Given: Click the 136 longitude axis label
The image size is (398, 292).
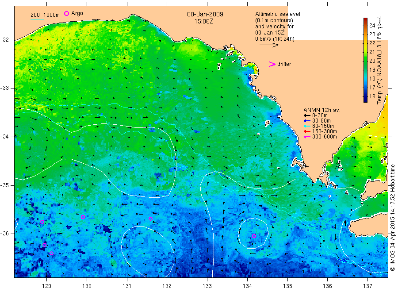Looking at the screenshot, I should [x=327, y=286].
